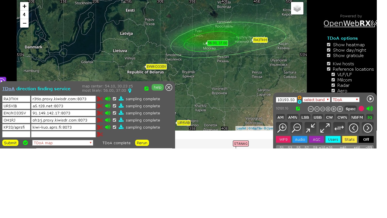Open the TDoA help button

pos(158,87)
